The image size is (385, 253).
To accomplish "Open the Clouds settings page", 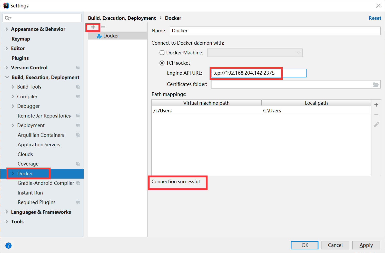I will click(x=25, y=154).
